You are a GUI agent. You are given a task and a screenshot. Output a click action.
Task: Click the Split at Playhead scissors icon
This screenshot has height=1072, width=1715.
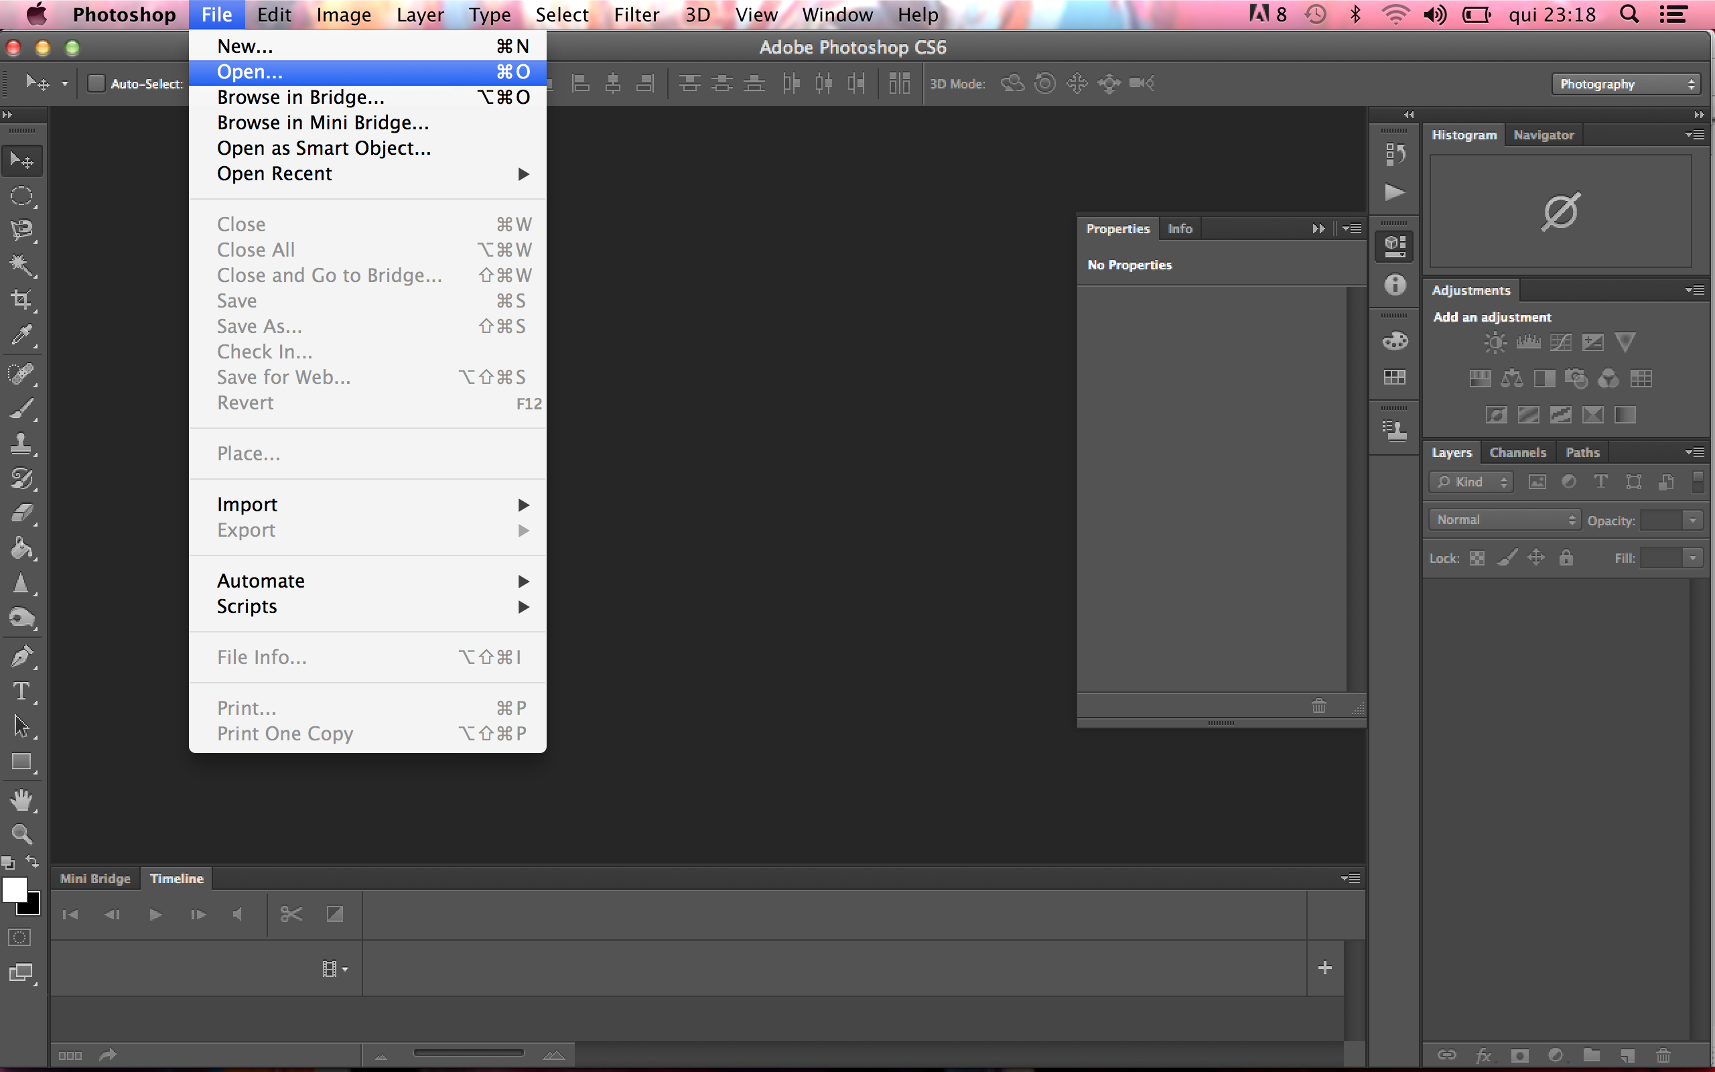click(x=291, y=915)
